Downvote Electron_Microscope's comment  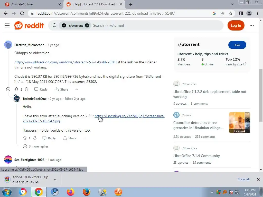(26, 89)
